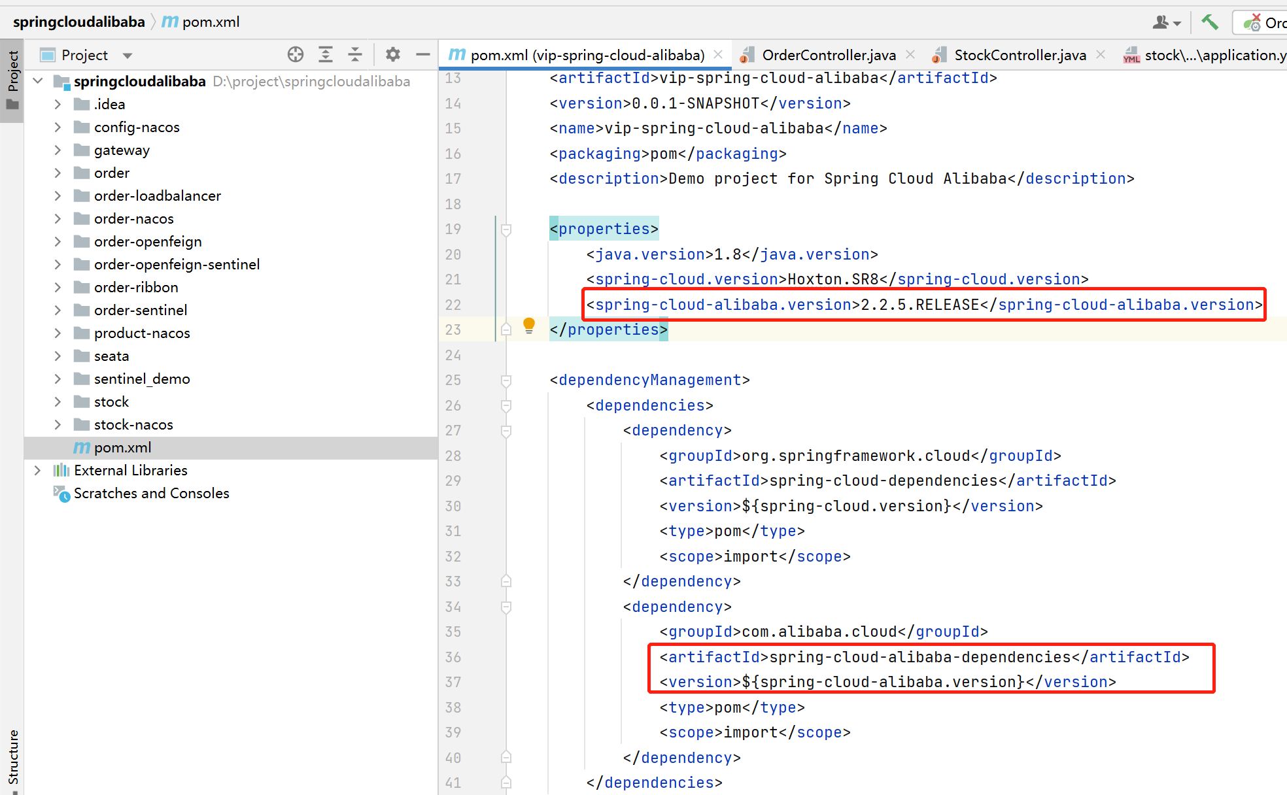
Task: Switch to OrderController.java tab
Action: coord(829,55)
